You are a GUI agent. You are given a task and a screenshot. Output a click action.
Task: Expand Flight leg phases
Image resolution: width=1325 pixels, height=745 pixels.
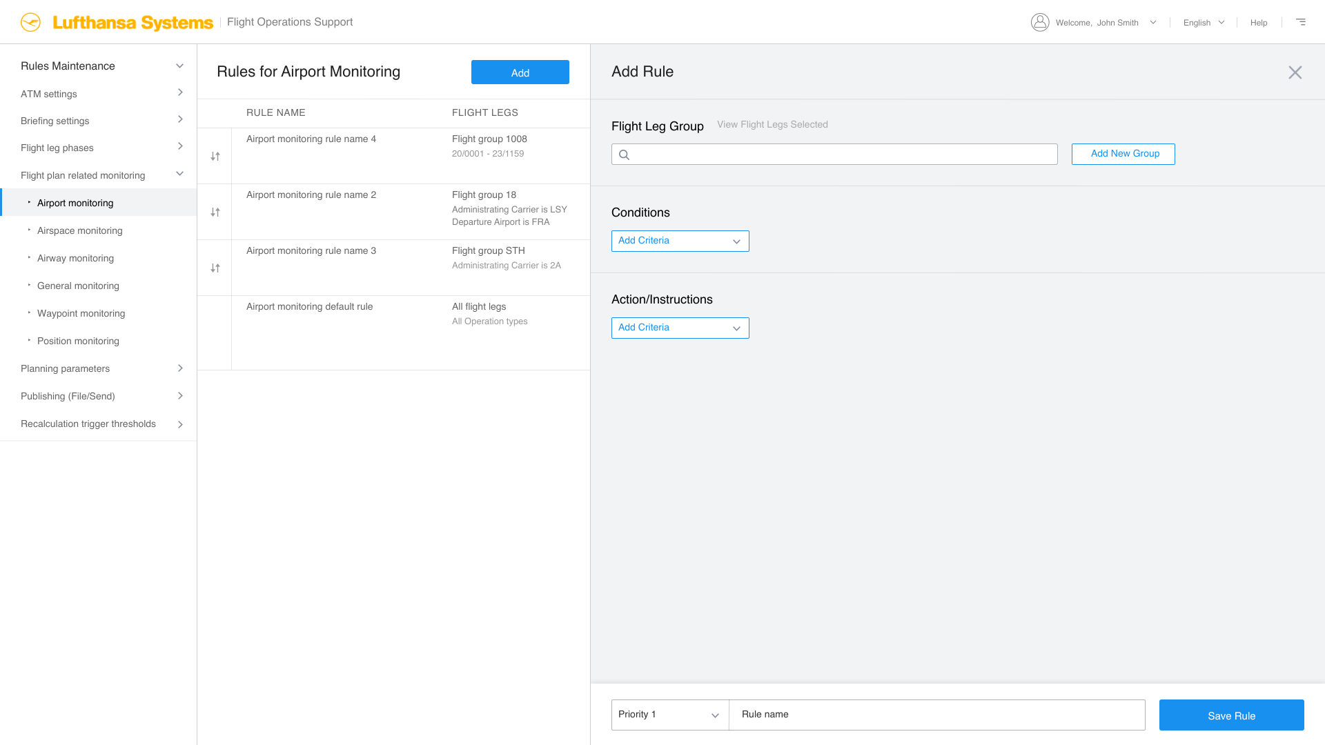(x=180, y=146)
